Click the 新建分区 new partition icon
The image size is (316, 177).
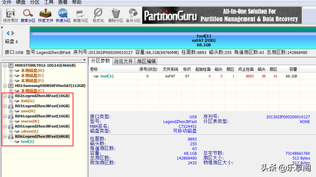[x=80, y=15]
